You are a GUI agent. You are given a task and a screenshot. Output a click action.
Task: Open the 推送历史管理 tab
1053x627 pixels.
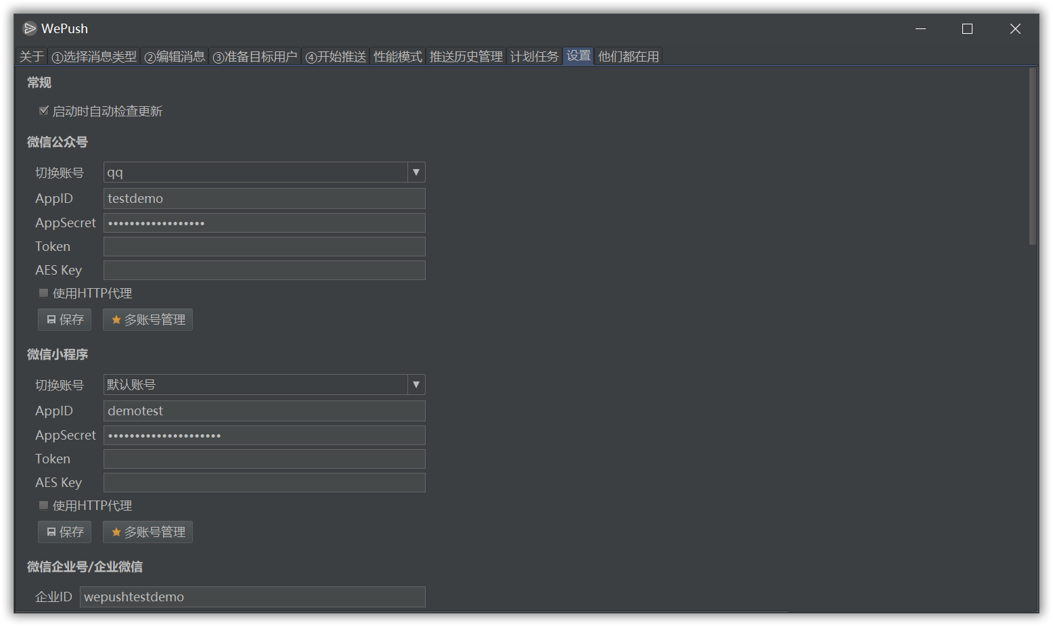point(466,57)
